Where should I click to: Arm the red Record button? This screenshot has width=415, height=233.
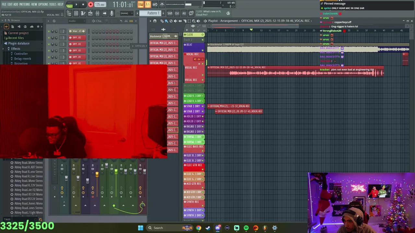(90, 5)
